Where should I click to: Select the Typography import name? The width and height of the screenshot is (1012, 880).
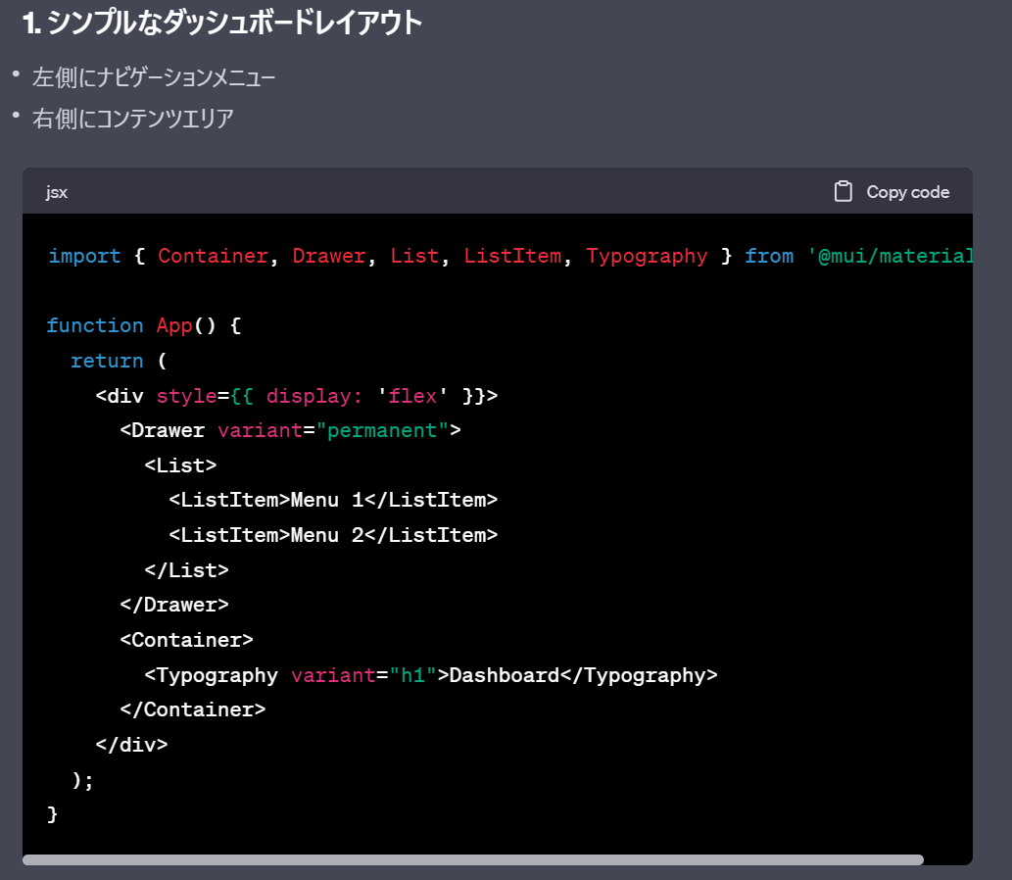click(x=648, y=256)
